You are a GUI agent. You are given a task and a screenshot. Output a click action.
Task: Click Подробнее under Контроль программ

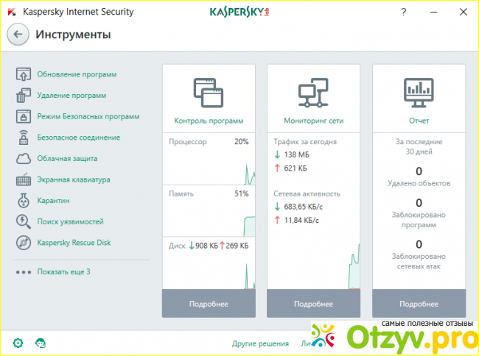pyautogui.click(x=209, y=304)
